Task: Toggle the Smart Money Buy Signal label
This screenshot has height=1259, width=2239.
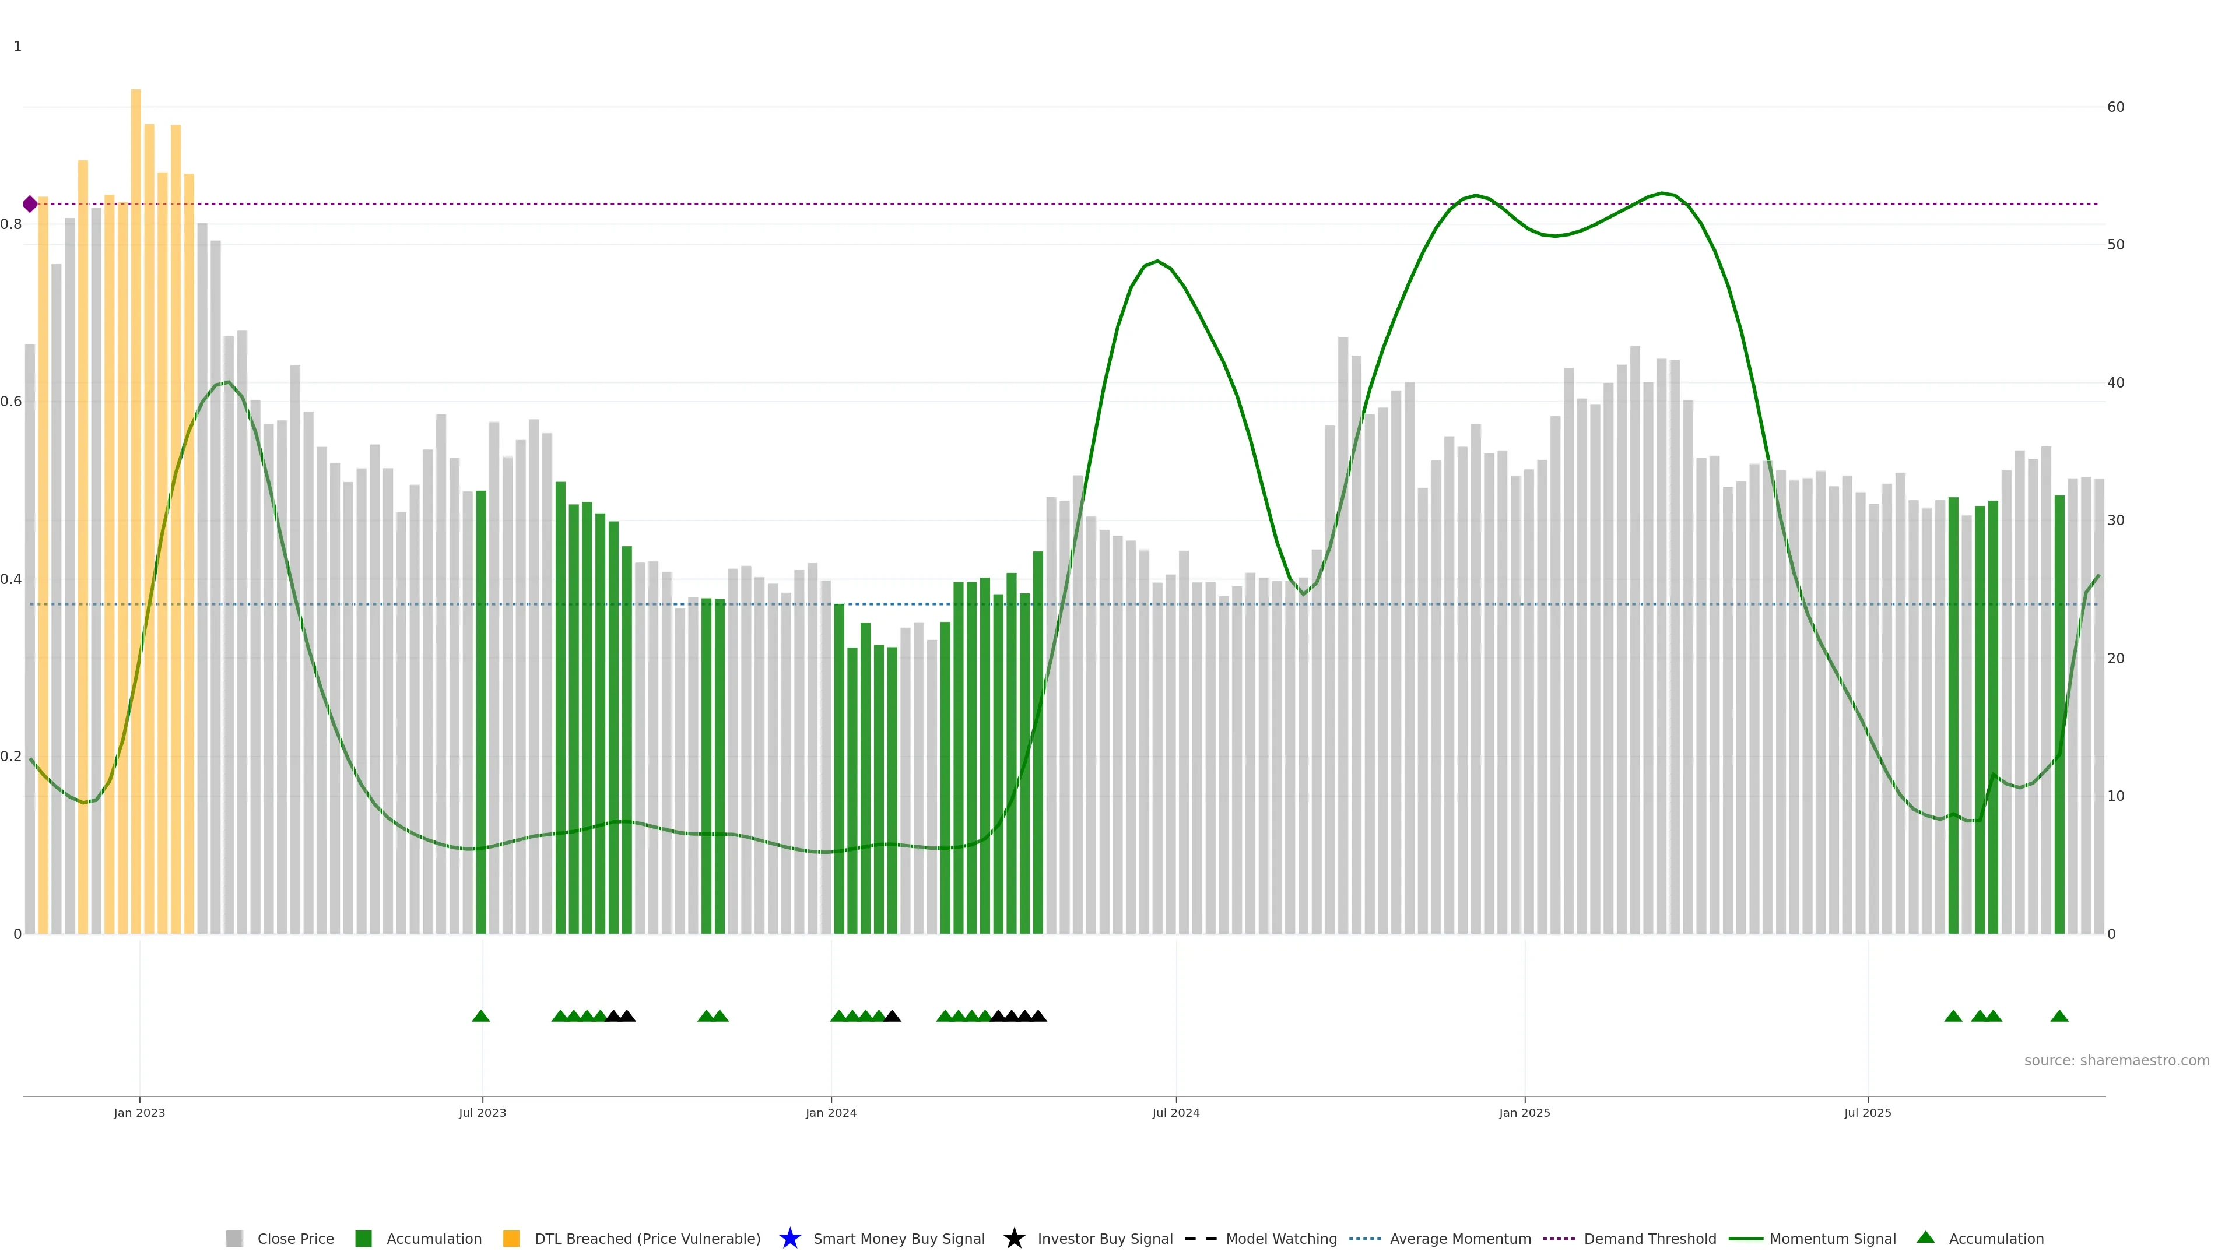Action: pyautogui.click(x=899, y=1239)
